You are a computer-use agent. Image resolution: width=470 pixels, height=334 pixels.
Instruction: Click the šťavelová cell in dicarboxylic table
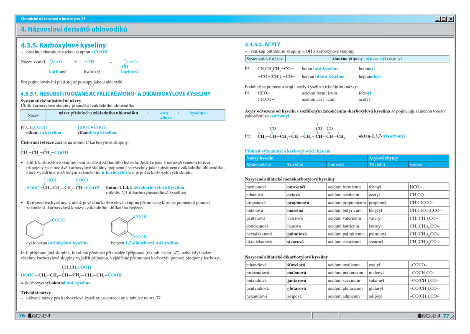tap(296, 265)
